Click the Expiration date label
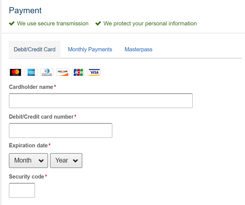 pyautogui.click(x=28, y=145)
